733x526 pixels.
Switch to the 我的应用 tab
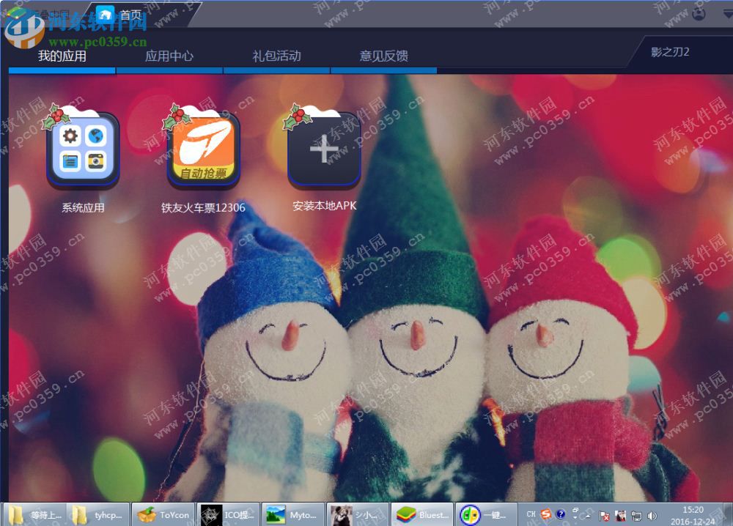click(62, 56)
